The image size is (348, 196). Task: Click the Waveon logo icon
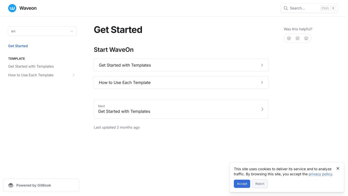coord(12,8)
